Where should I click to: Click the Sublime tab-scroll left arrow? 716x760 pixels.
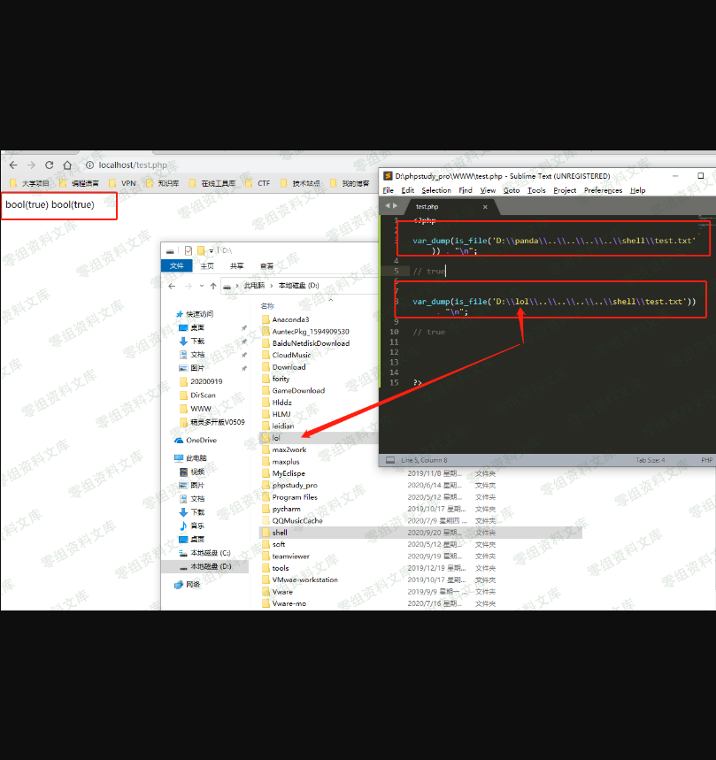pyautogui.click(x=386, y=206)
